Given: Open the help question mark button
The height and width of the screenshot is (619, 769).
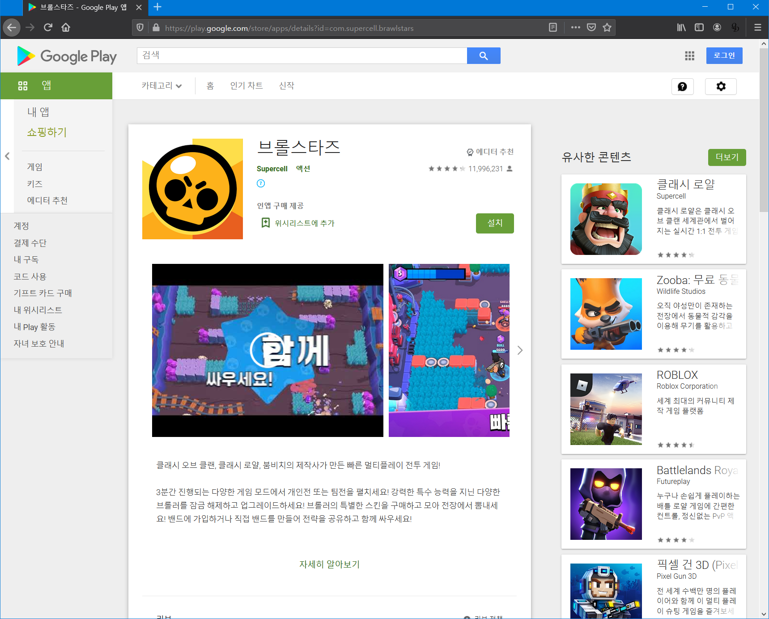Looking at the screenshot, I should click(682, 86).
